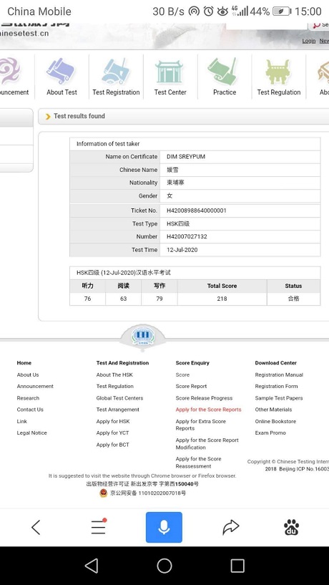Open Announcement footer link
Screen dimensions: 329x585
(35, 386)
